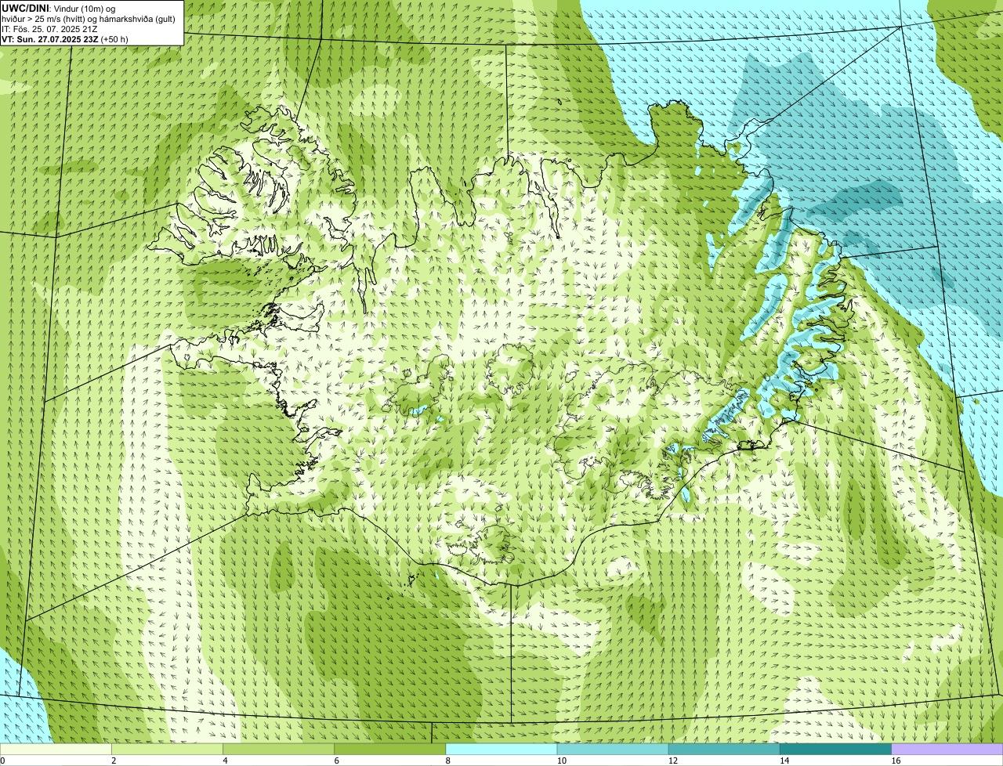Select the 10–12 m/s turquoise legend swatch
This screenshot has height=766, width=1003.
tap(613, 750)
